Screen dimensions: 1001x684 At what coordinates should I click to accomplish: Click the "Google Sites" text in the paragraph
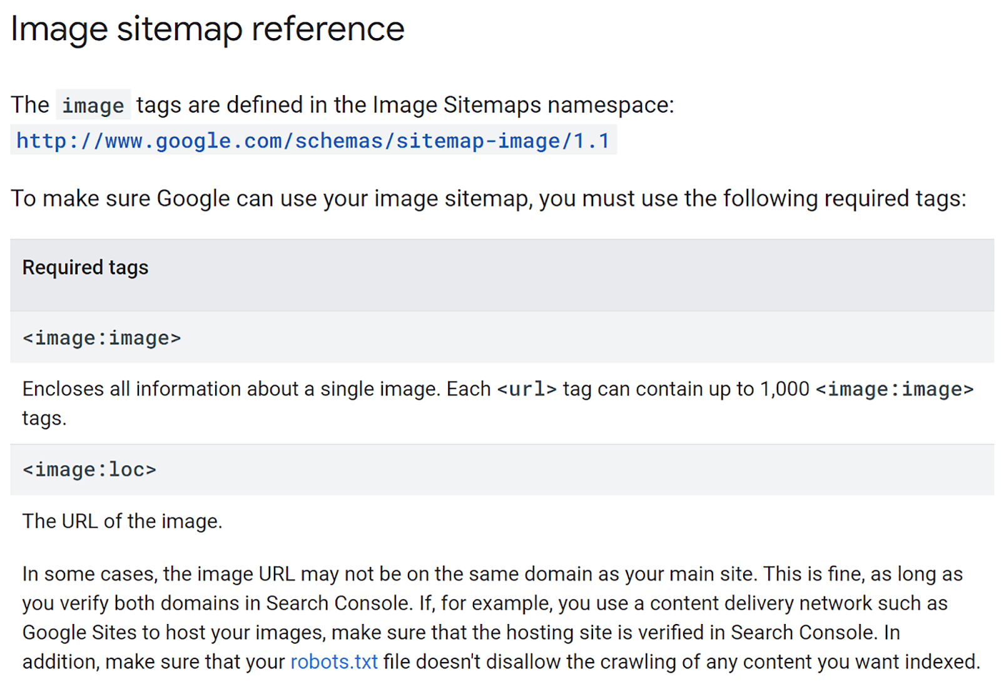79,632
